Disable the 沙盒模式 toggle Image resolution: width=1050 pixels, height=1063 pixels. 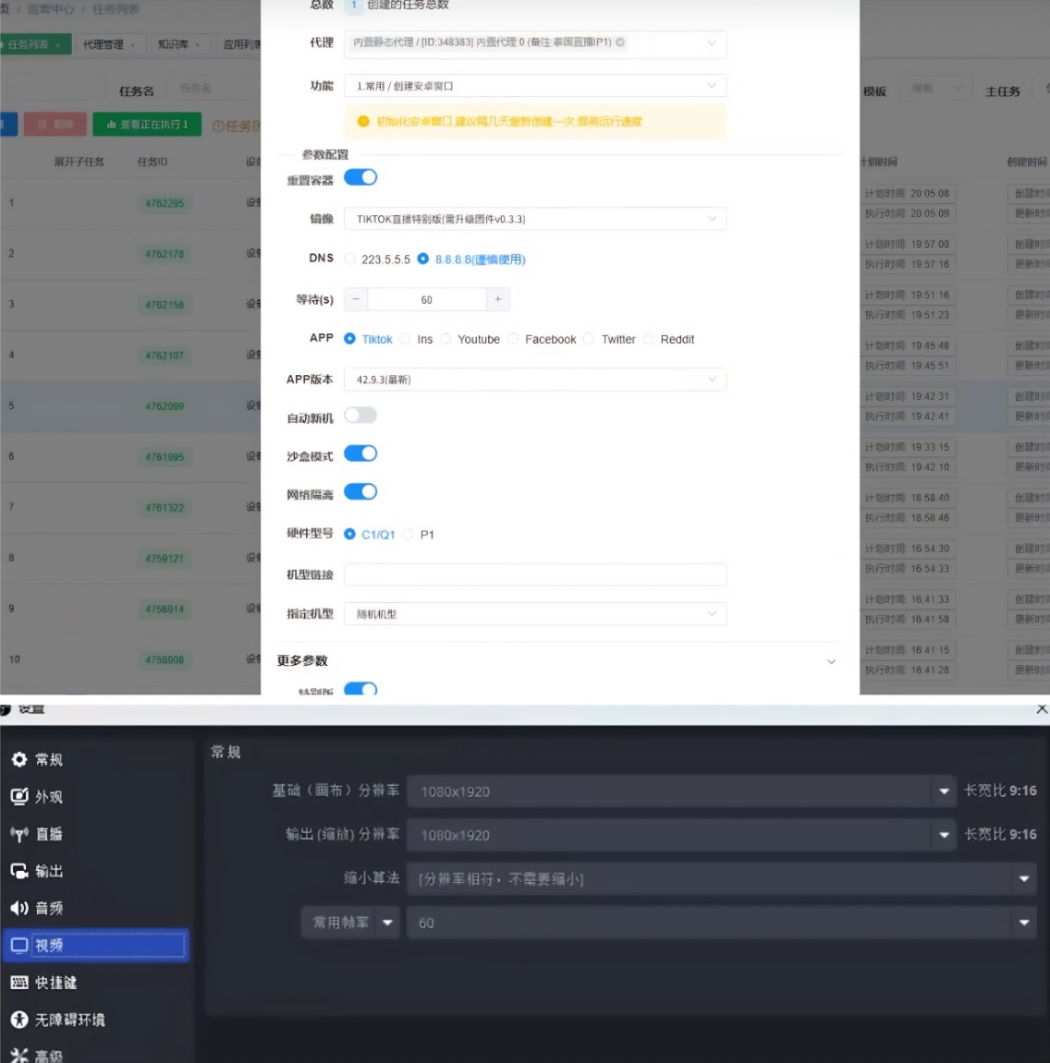coord(360,453)
